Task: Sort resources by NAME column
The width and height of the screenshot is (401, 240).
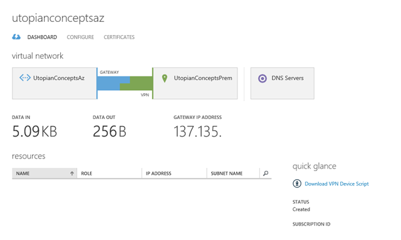Action: (x=44, y=173)
